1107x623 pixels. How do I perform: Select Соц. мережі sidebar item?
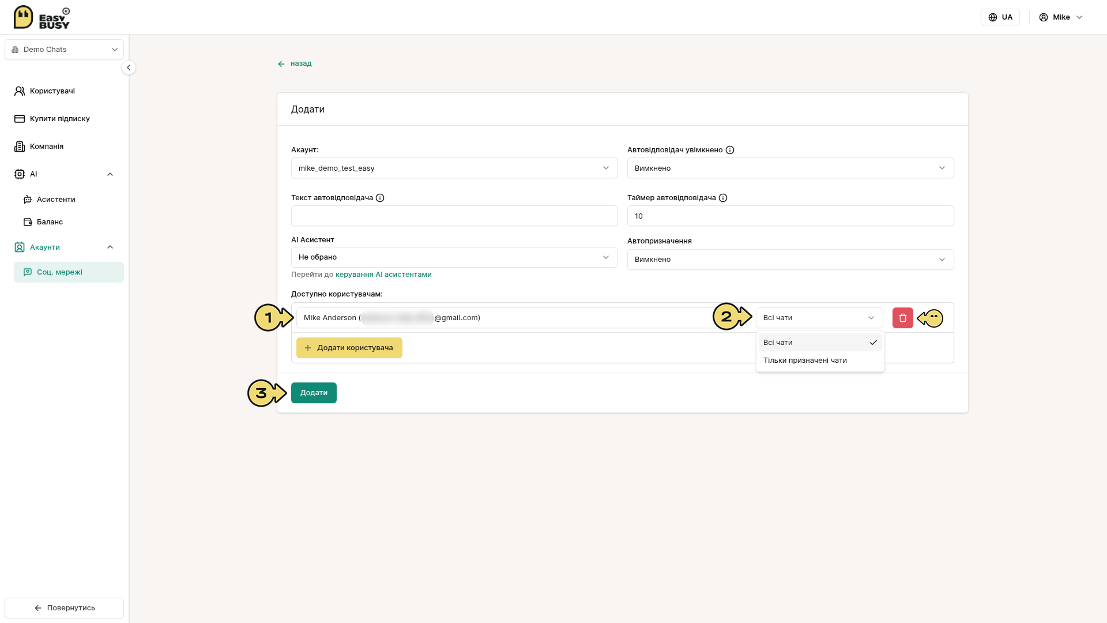click(69, 272)
